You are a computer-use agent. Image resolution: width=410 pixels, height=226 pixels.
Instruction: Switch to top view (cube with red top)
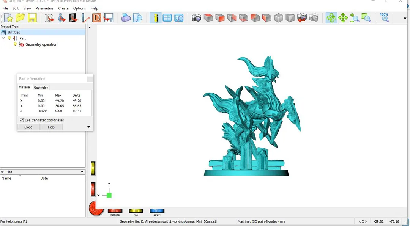click(208, 18)
